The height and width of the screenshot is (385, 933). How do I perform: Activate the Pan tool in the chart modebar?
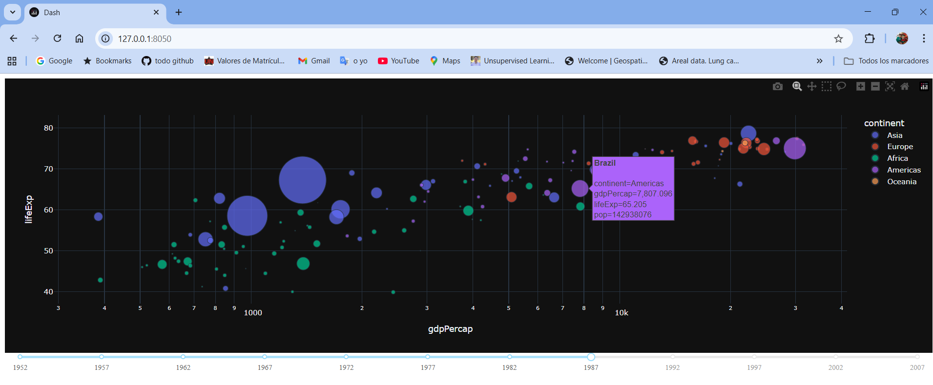(812, 86)
